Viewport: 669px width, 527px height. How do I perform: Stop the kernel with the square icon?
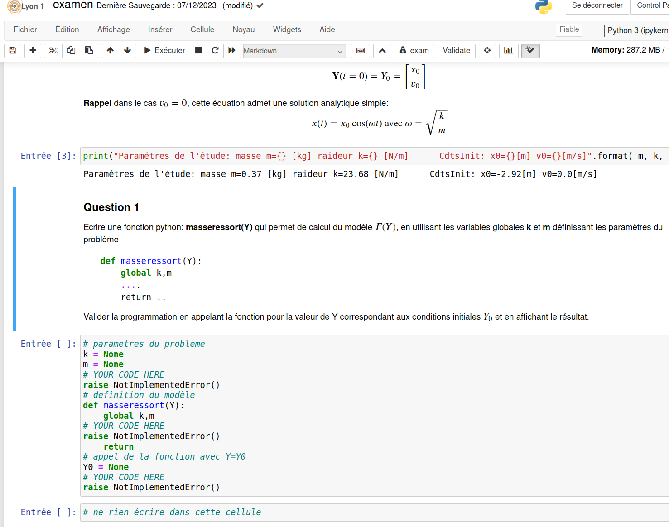[198, 51]
